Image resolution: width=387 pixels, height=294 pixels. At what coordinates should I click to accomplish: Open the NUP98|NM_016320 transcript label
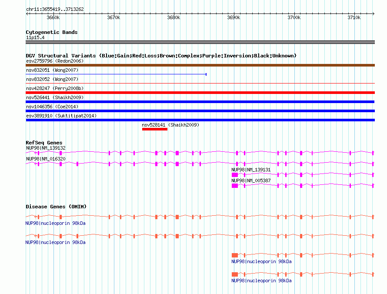pyautogui.click(x=46, y=159)
